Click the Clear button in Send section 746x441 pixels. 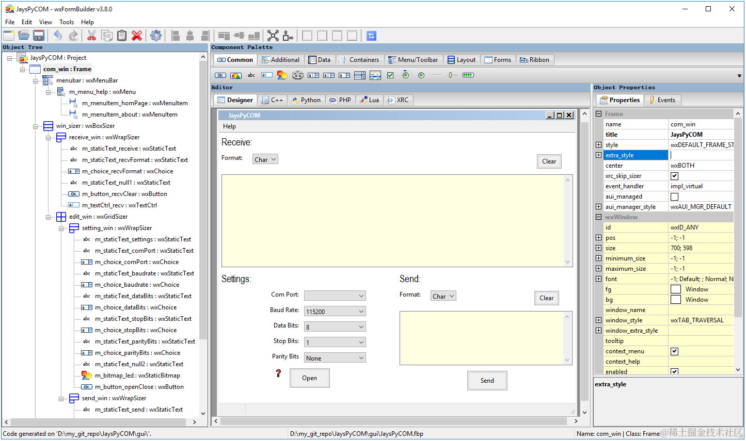pos(547,298)
